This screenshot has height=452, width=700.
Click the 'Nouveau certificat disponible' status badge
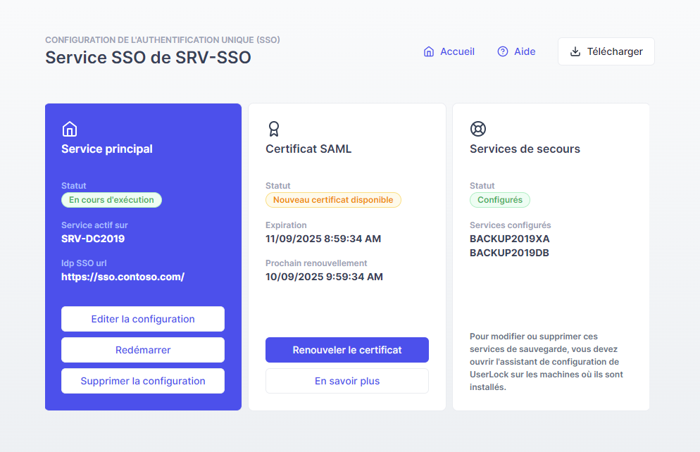[334, 200]
